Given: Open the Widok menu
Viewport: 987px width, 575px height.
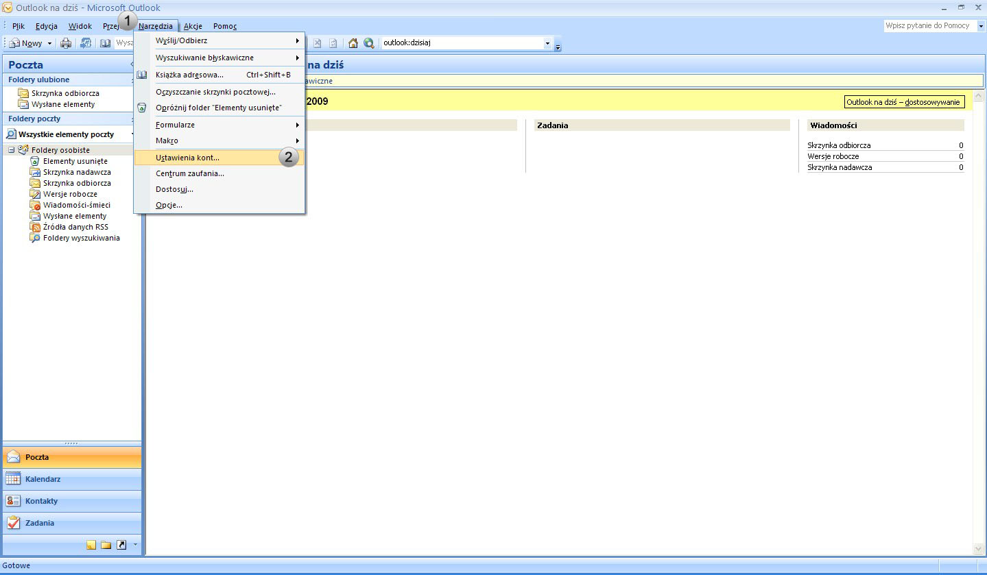Looking at the screenshot, I should click(x=80, y=26).
